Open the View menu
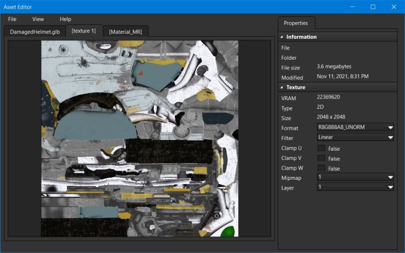The image size is (405, 253). (x=38, y=19)
